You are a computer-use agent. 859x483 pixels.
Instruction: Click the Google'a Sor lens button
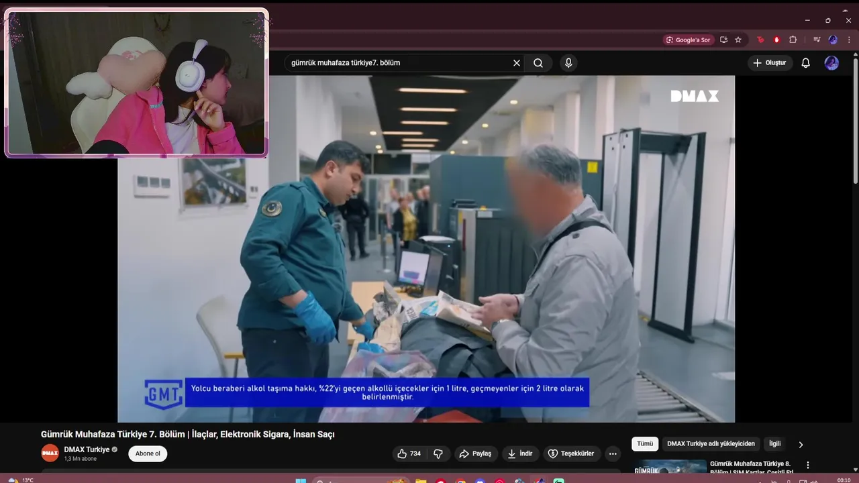(x=688, y=40)
